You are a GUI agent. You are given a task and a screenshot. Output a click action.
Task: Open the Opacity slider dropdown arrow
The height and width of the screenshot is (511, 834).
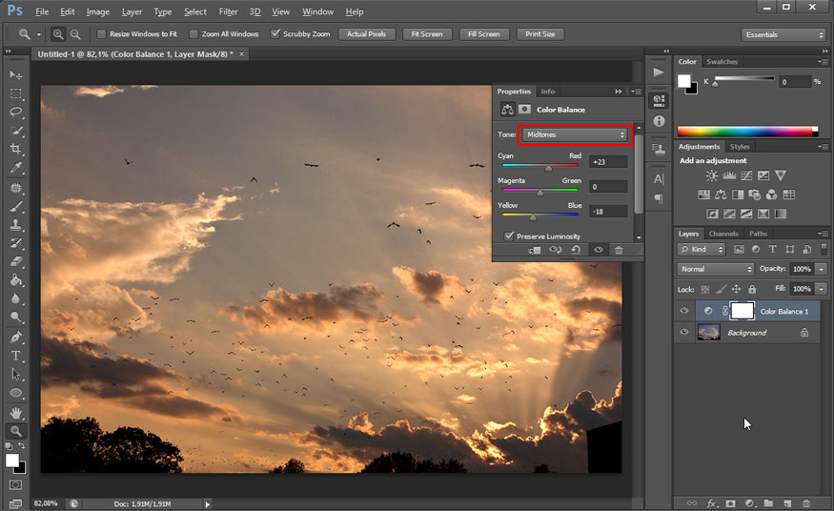click(x=822, y=269)
